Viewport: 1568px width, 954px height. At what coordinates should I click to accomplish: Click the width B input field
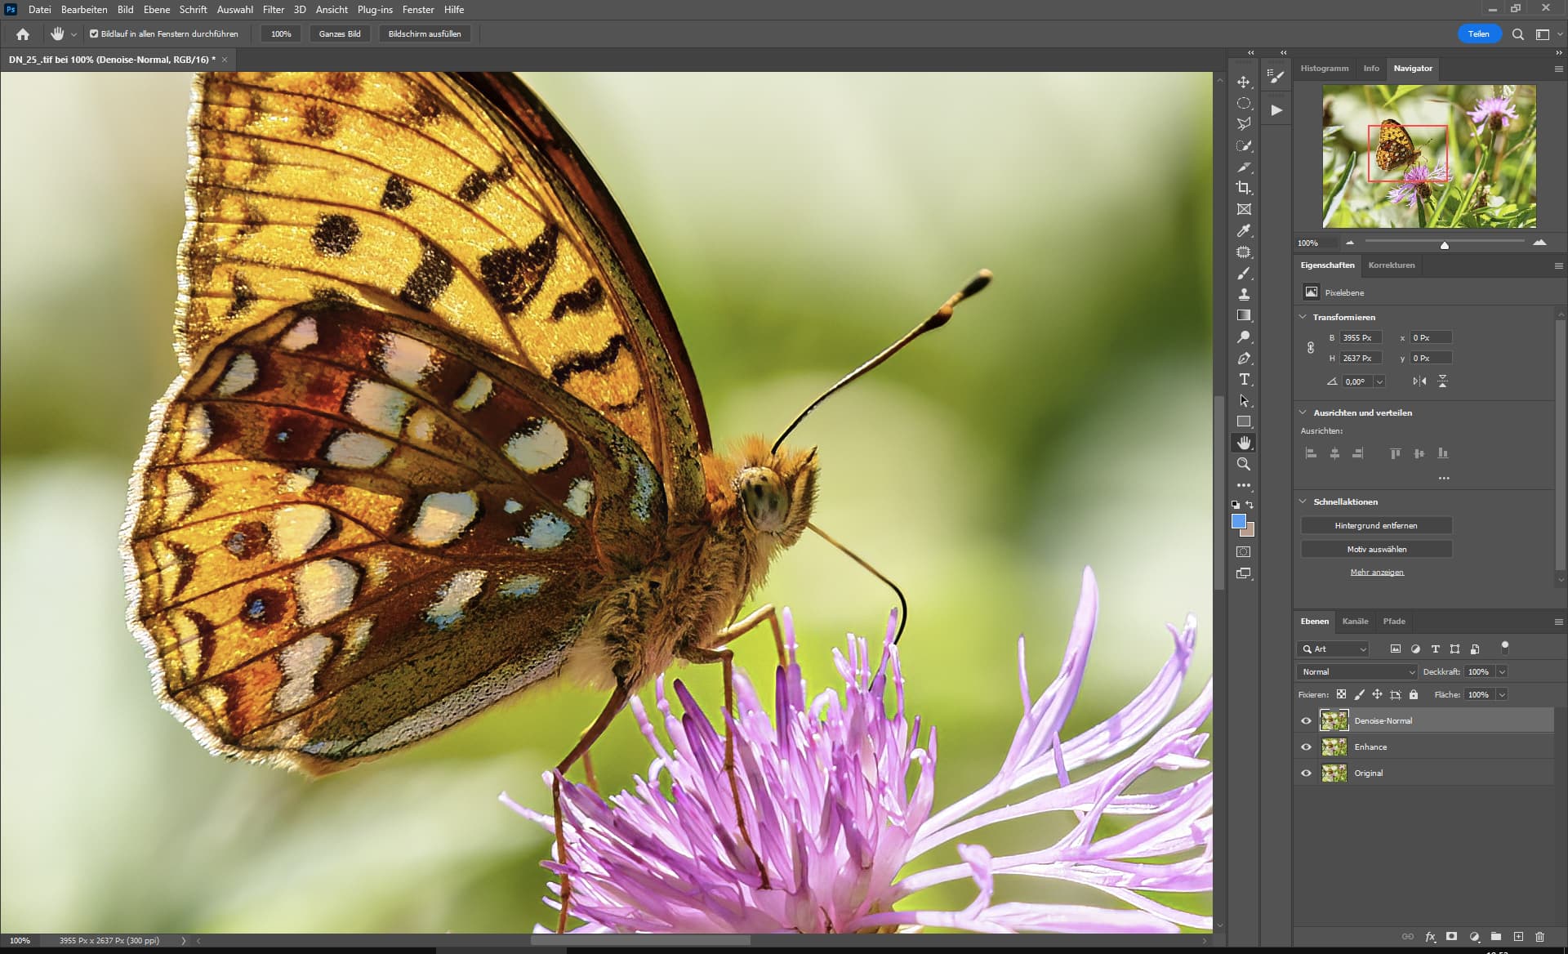point(1360,337)
